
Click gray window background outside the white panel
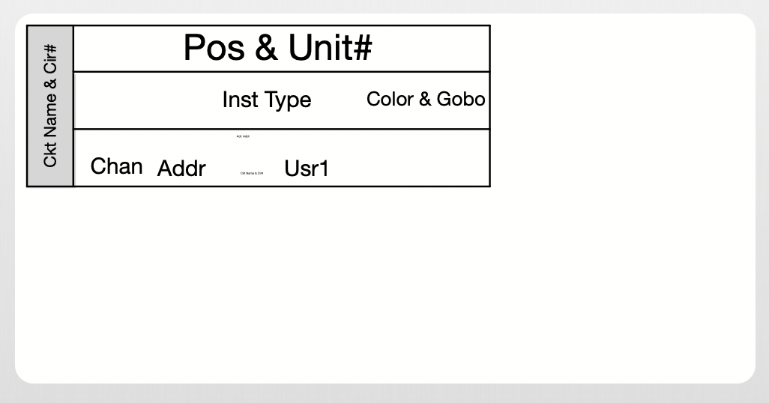coord(762,202)
